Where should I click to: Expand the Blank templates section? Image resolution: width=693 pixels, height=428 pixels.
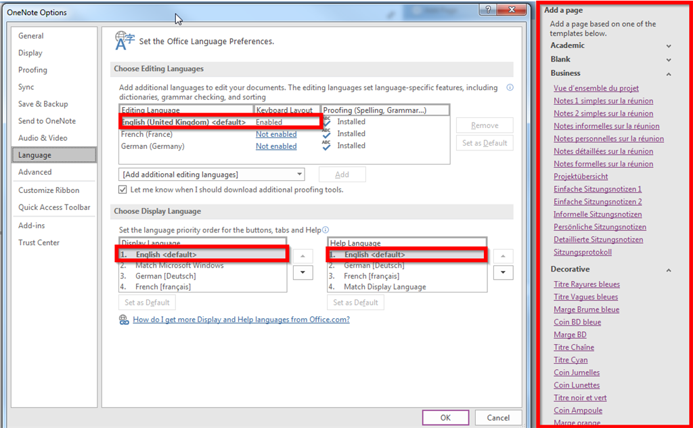coord(669,60)
